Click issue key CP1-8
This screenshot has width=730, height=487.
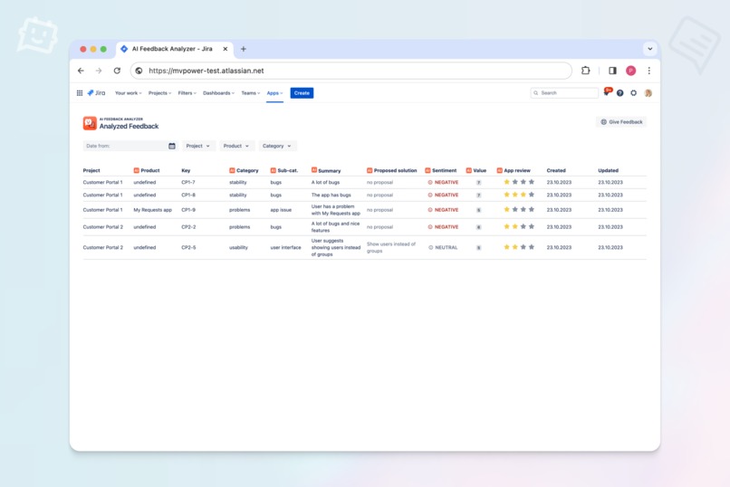click(188, 195)
